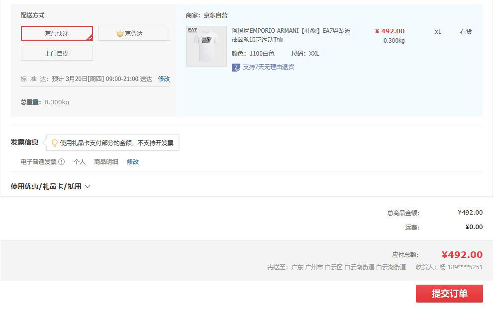Screen dimensions: 496x314
Task: Click the crown icon on 京尊达
Action: [x=119, y=33]
